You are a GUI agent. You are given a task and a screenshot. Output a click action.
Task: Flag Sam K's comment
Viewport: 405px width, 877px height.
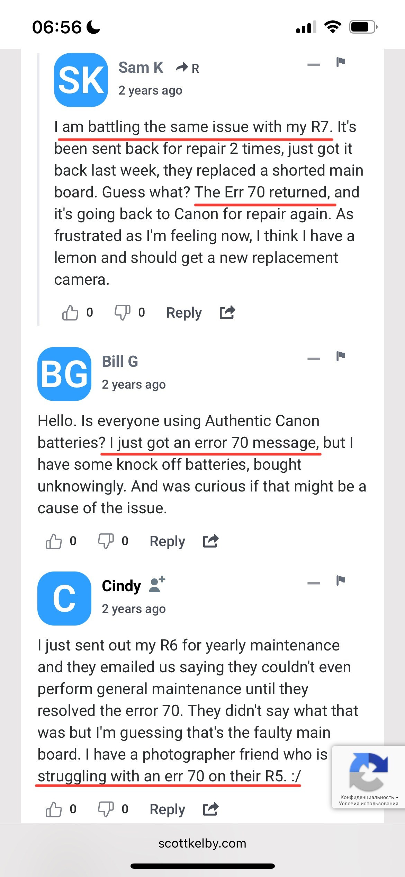[341, 62]
